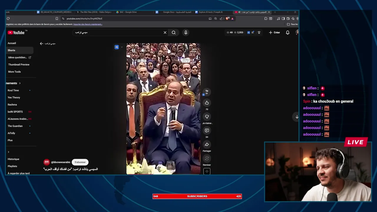Share the Short via Partager icon
377x212 pixels.
tap(207, 144)
